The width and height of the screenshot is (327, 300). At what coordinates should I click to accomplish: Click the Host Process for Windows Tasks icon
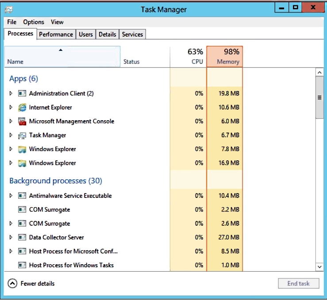(x=22, y=266)
